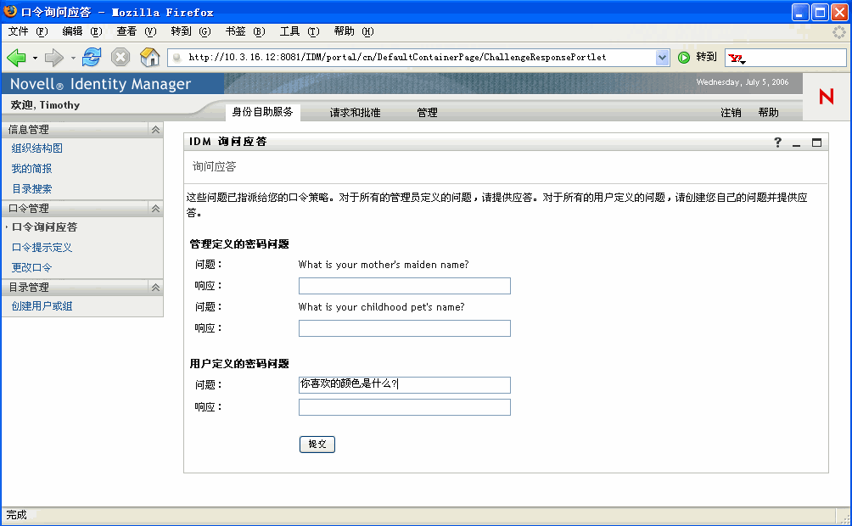Click the user-defined question field
Screen dimensions: 852x526
pyautogui.click(x=404, y=384)
